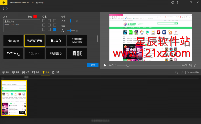201x124 pixels.
Task: Set text position to bottom-center checkbox
Action: pyautogui.click(x=49, y=29)
